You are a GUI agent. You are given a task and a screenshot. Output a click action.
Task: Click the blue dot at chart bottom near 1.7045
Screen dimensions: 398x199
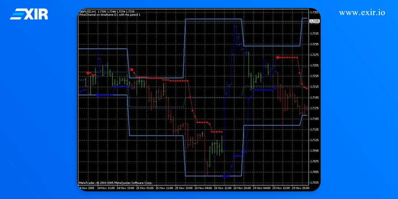coord(224,176)
